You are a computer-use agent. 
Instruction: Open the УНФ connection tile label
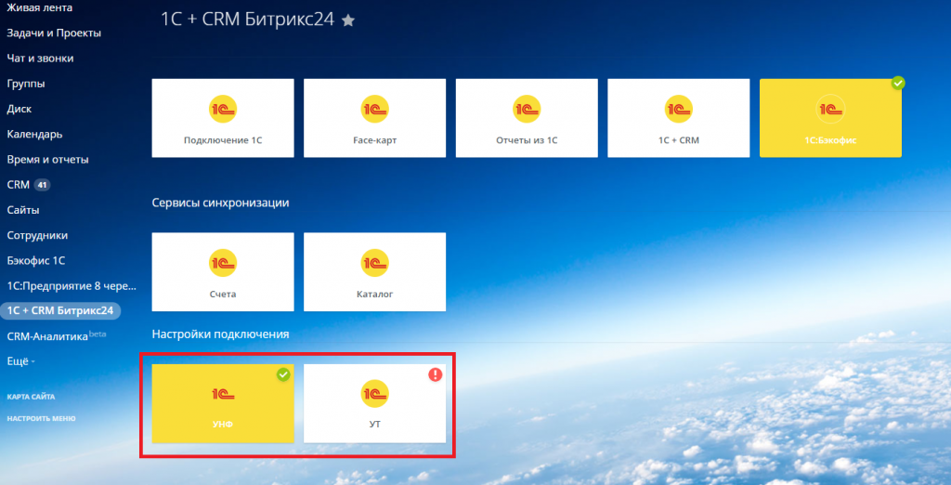coord(223,425)
